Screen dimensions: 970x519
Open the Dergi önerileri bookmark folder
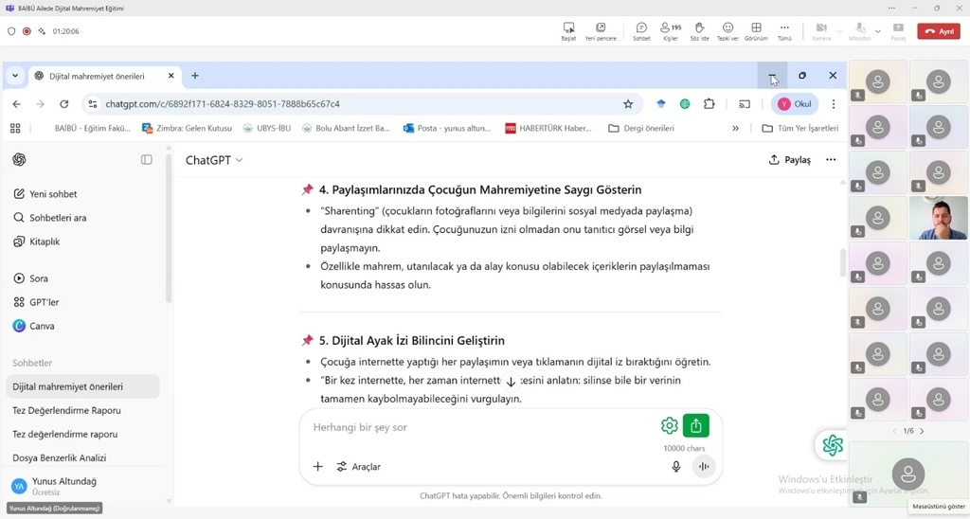pyautogui.click(x=641, y=128)
